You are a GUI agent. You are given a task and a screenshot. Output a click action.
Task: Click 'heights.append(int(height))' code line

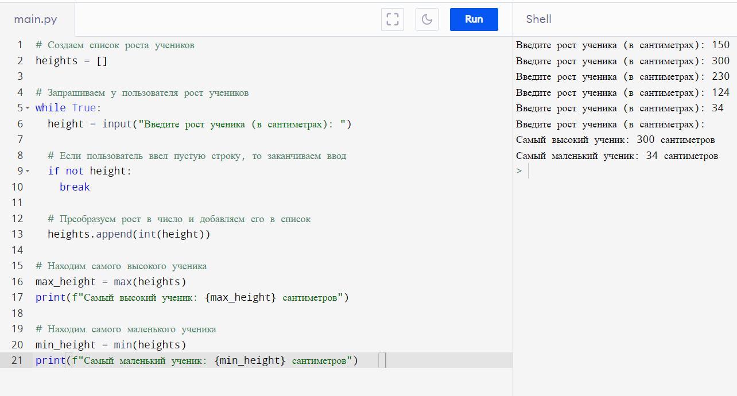(x=129, y=234)
